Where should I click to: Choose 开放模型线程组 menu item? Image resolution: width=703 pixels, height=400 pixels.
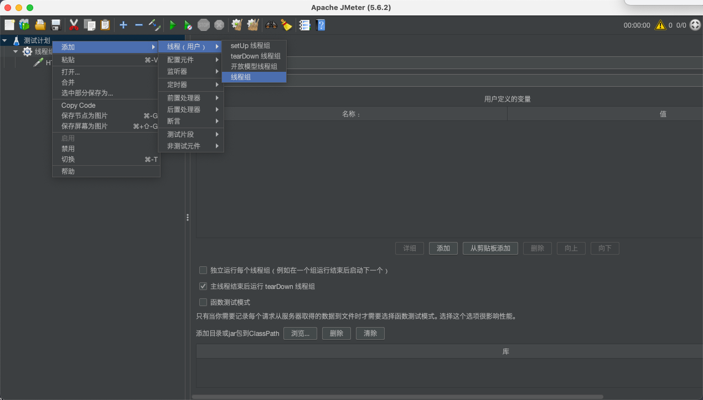(x=254, y=66)
